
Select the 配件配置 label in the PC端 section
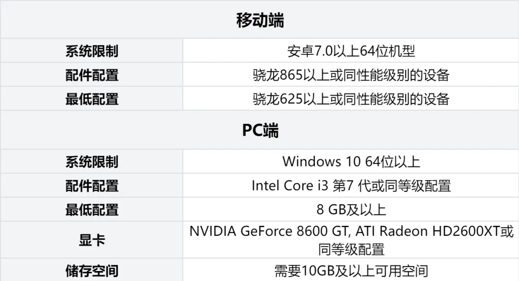tap(92, 186)
